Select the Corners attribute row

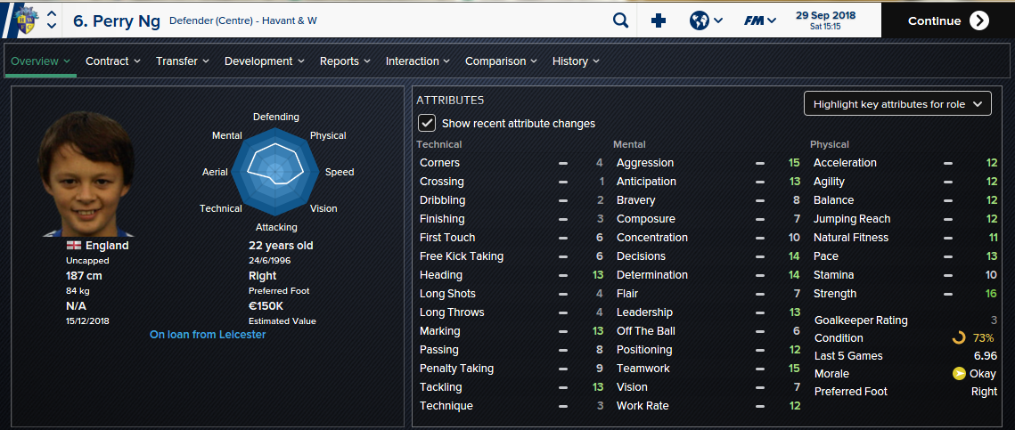click(512, 163)
